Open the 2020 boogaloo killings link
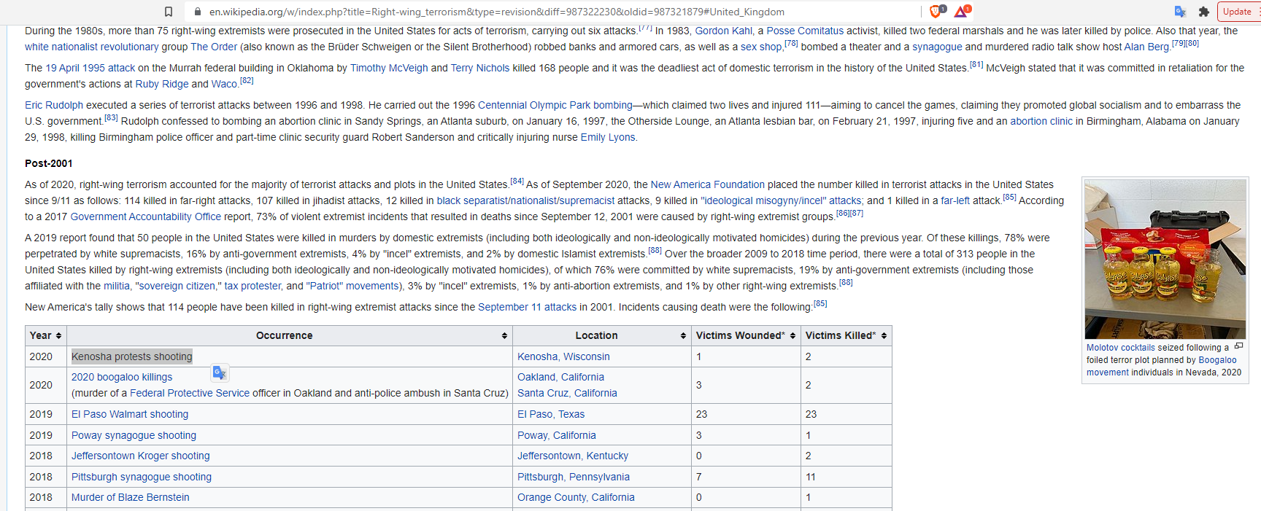The image size is (1261, 511). click(x=122, y=377)
